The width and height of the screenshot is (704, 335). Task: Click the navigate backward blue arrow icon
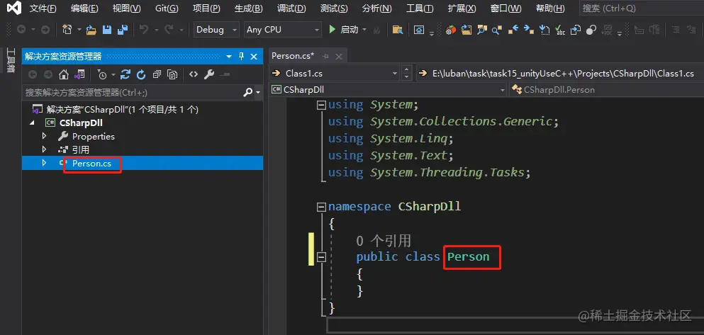[x=513, y=30]
